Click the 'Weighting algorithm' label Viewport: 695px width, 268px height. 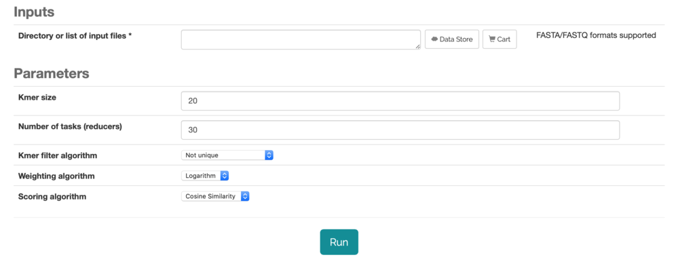tap(56, 176)
